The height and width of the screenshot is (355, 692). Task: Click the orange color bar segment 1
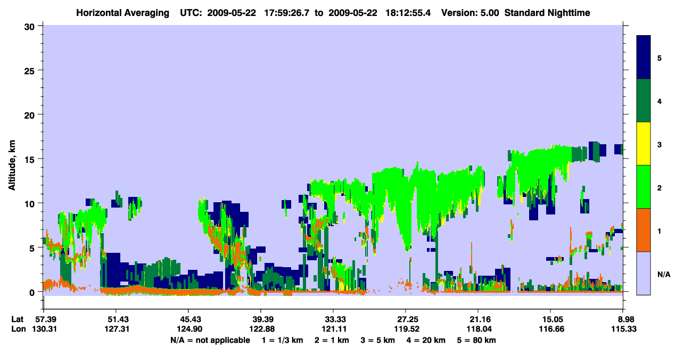point(644,229)
